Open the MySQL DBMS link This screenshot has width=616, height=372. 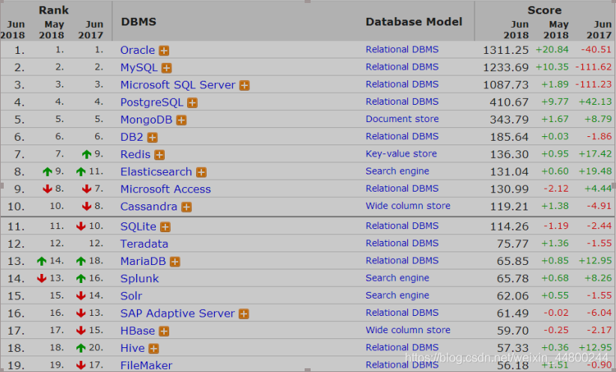tap(139, 67)
